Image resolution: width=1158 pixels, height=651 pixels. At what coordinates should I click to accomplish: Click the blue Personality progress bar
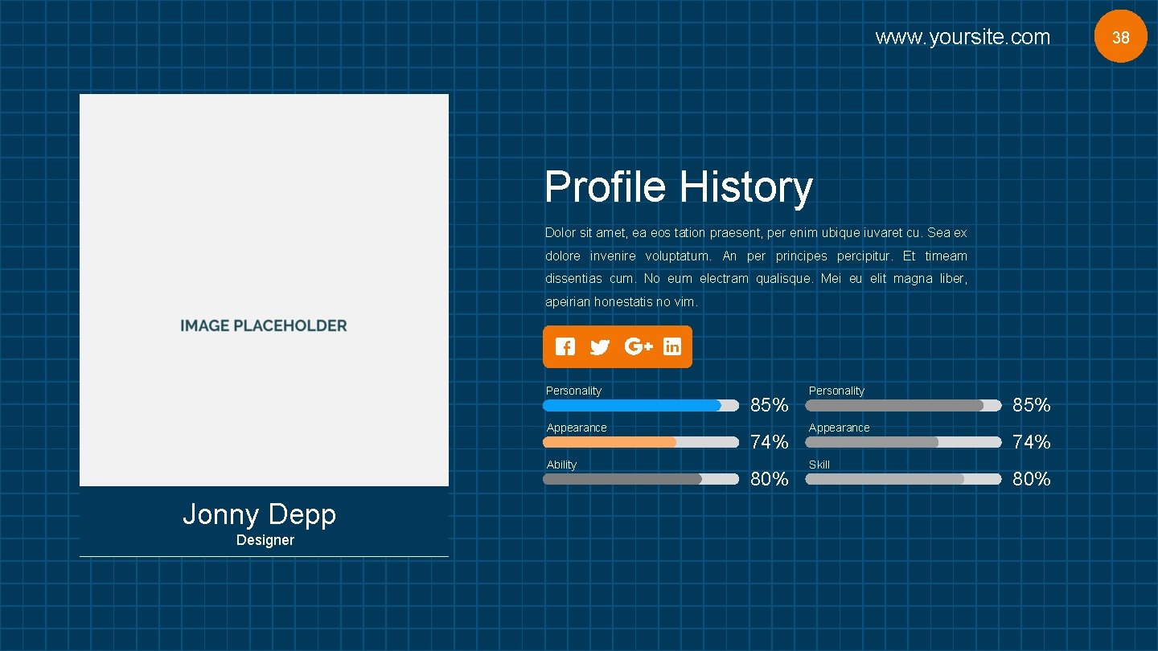pos(641,405)
